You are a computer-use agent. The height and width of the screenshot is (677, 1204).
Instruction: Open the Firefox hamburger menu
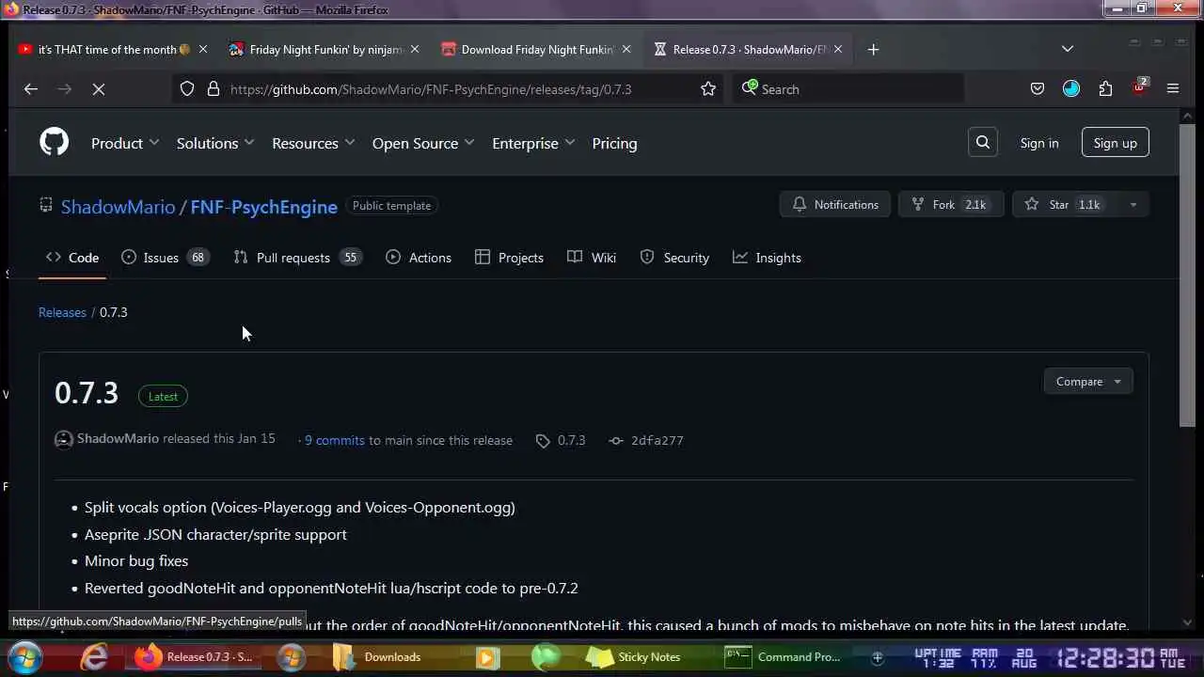coord(1172,89)
